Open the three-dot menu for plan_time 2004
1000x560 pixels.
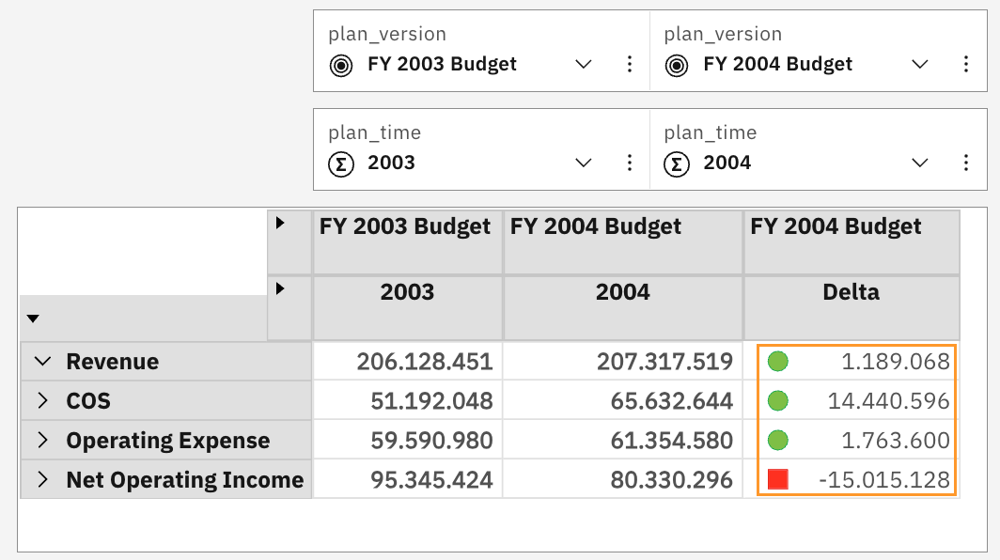965,163
